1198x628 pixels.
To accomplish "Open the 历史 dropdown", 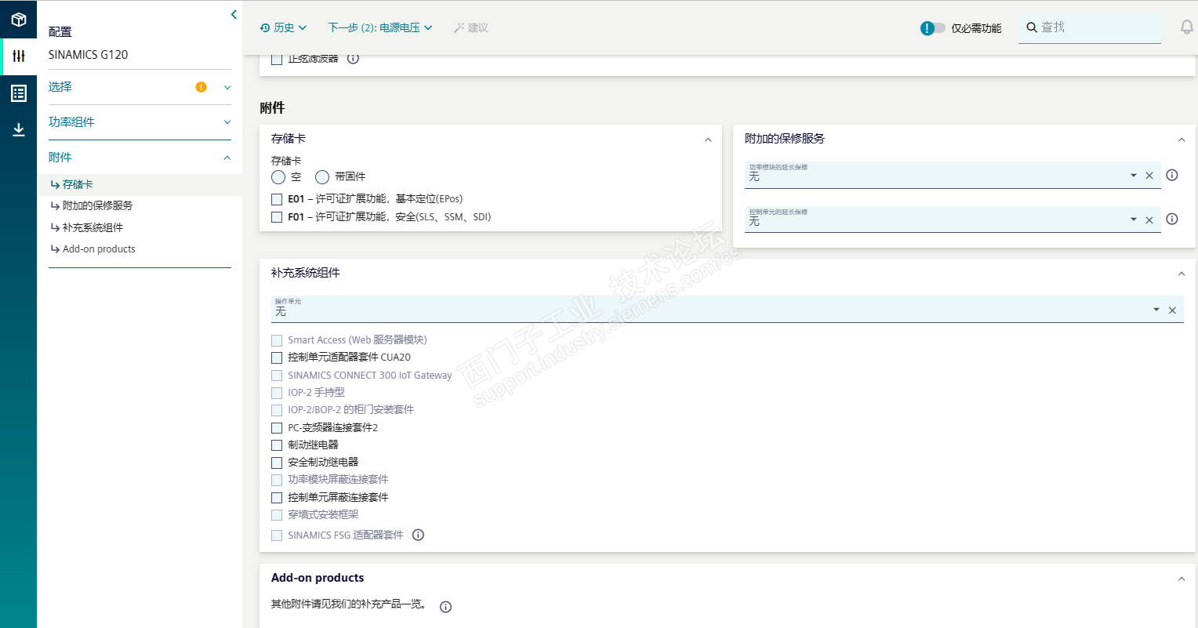I will point(284,27).
